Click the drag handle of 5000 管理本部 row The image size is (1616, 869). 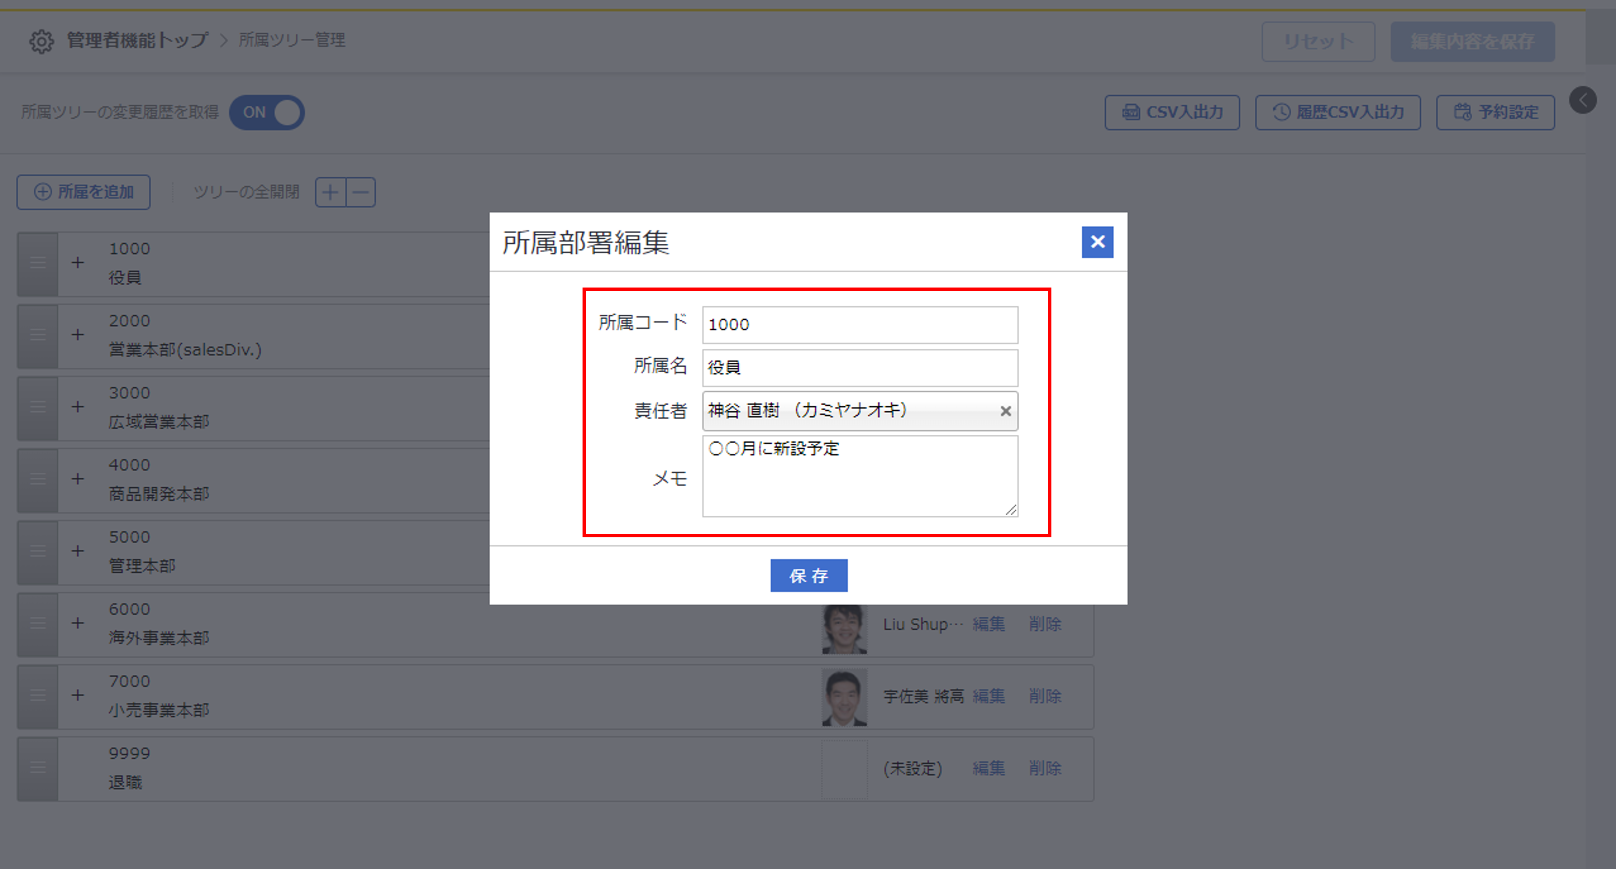click(x=38, y=552)
